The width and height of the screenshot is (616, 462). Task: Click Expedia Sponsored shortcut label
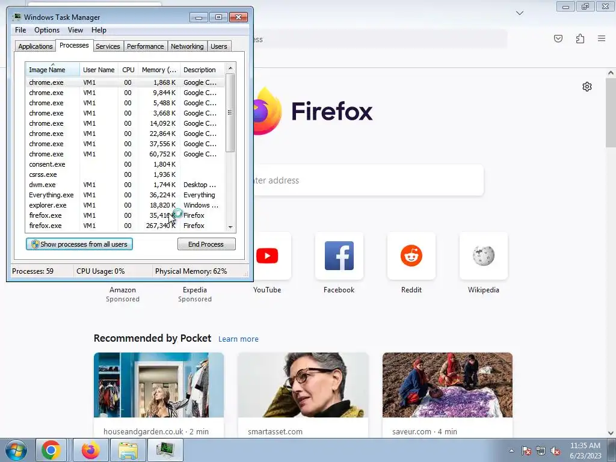click(x=195, y=294)
